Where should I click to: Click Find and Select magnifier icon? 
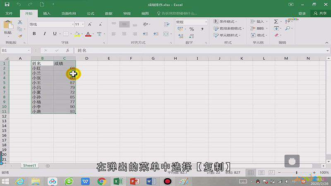tap(288, 28)
